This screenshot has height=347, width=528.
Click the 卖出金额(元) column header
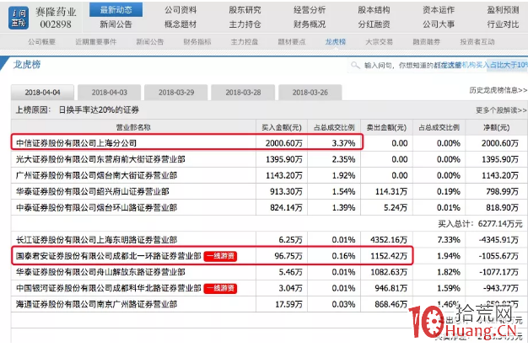[x=386, y=127]
